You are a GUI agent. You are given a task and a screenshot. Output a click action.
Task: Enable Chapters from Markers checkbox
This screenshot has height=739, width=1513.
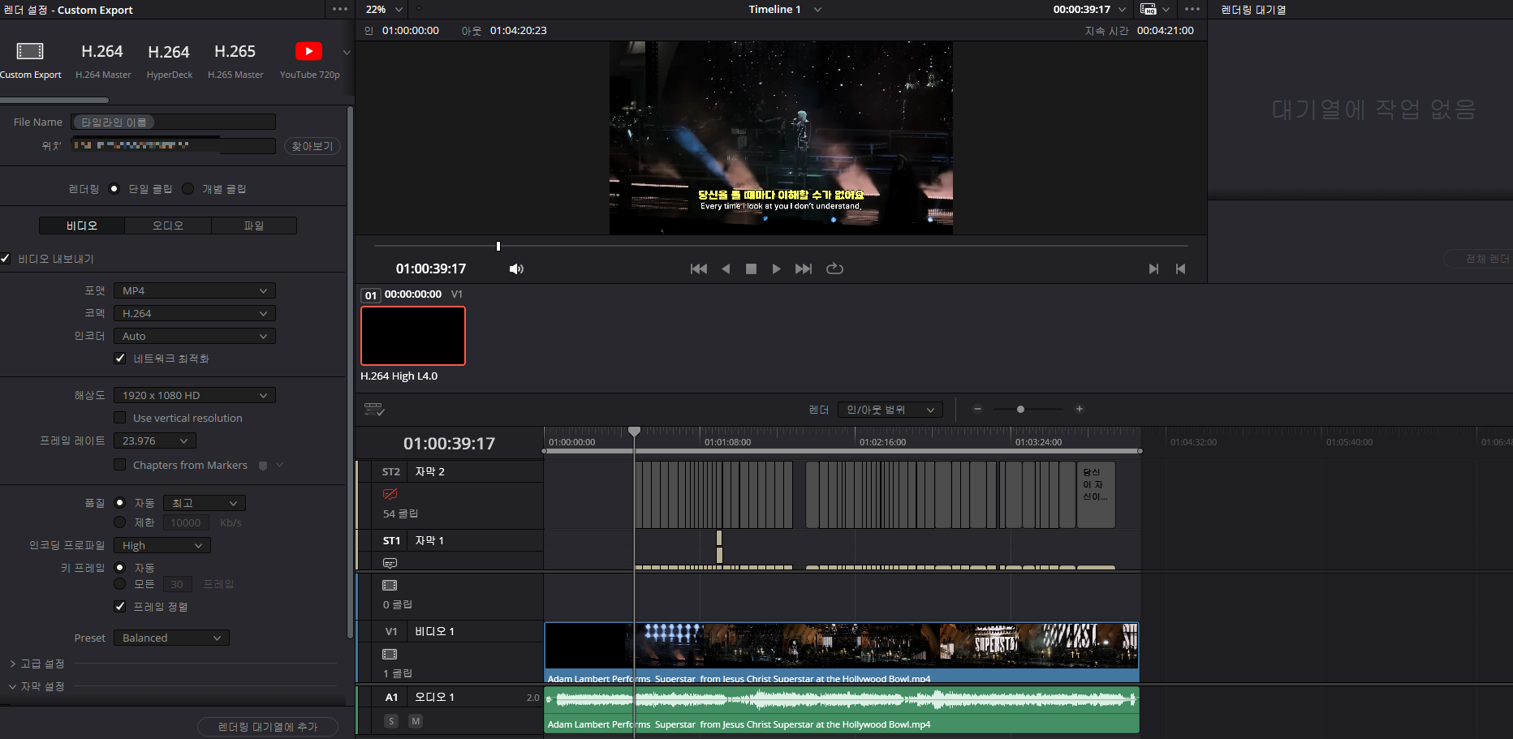tap(120, 465)
